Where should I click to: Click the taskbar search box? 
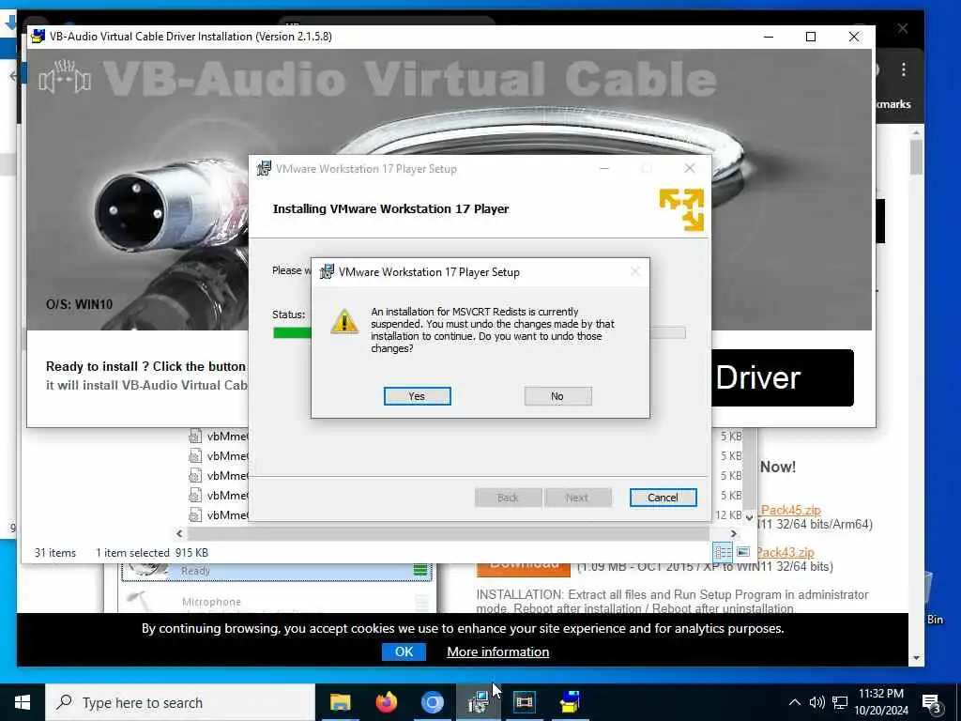click(x=180, y=702)
